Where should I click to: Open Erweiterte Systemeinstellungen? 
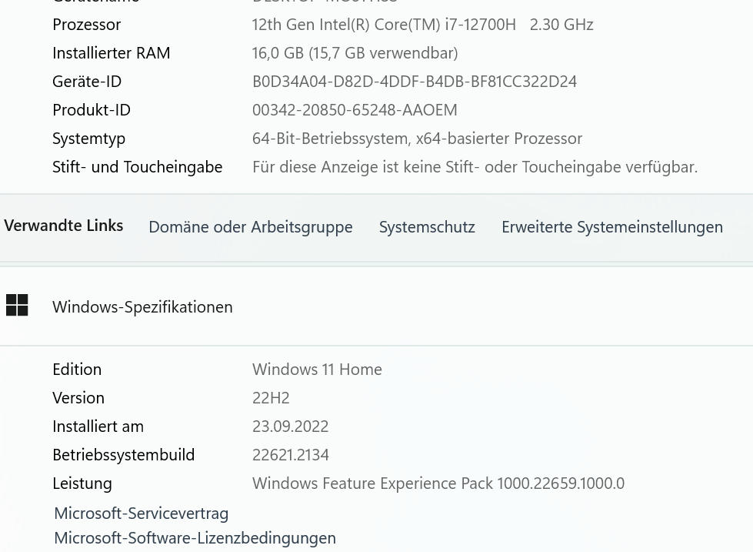click(x=612, y=227)
